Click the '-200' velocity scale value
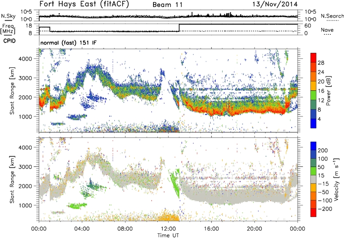This screenshot has height=238, width=344. 325,209
